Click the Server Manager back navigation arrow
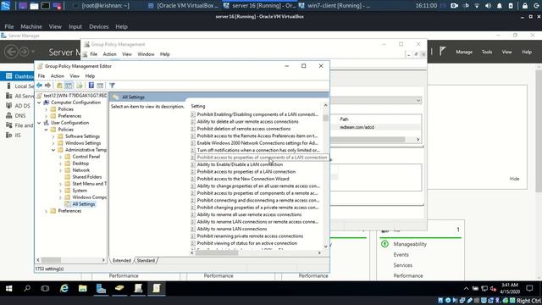 point(11,52)
